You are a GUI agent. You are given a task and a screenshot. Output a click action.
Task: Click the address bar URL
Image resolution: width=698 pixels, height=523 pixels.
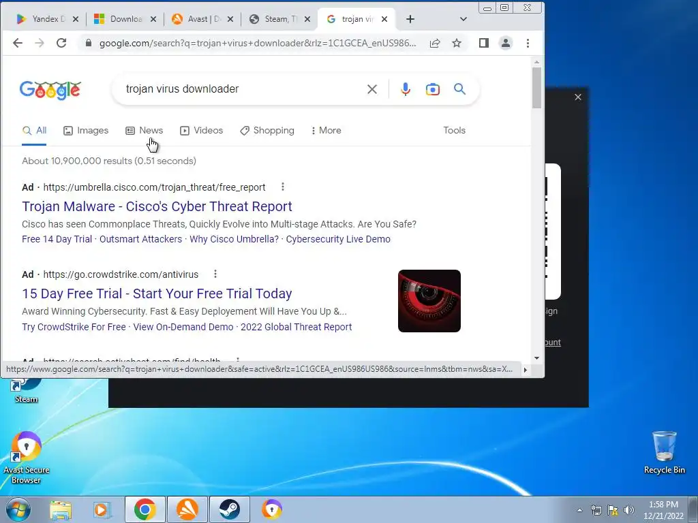click(x=257, y=43)
